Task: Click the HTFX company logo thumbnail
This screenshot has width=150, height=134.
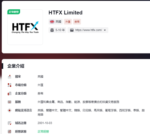Action: pos(25,27)
